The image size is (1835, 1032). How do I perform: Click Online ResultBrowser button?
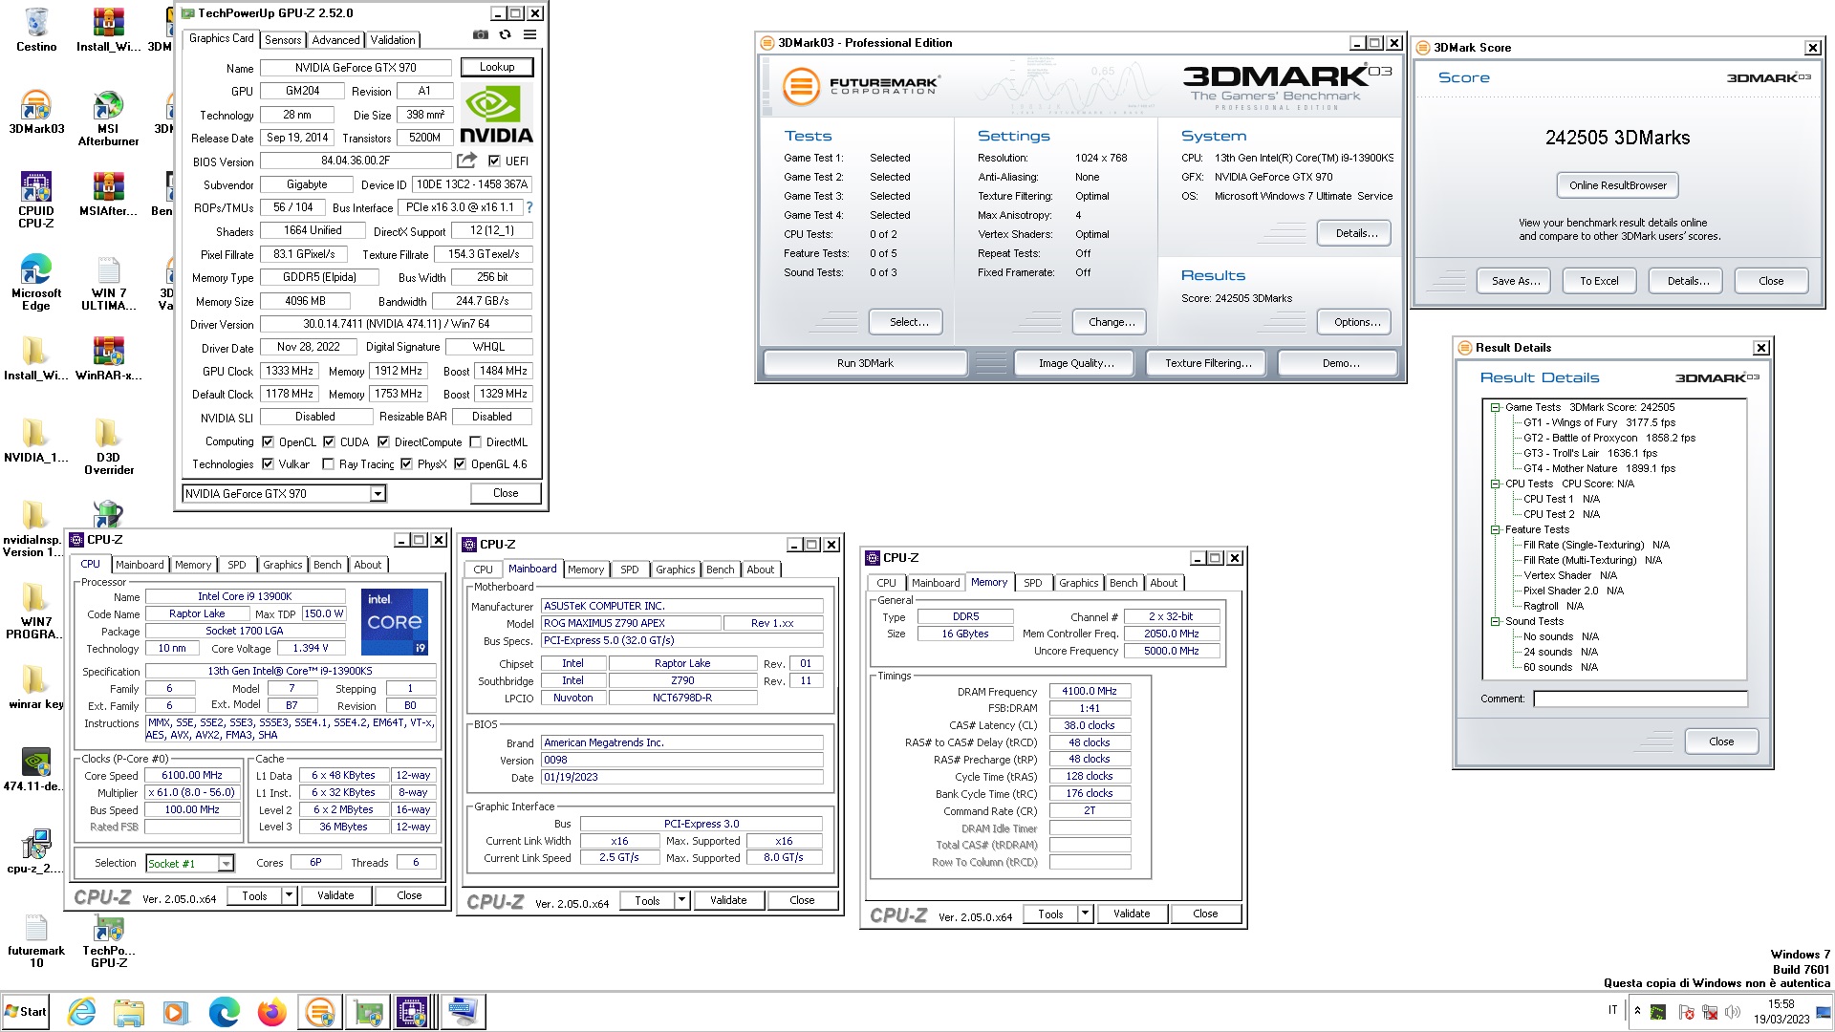1617,185
